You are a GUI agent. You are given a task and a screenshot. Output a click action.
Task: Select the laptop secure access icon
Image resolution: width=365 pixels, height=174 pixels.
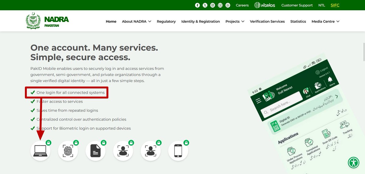click(40, 151)
